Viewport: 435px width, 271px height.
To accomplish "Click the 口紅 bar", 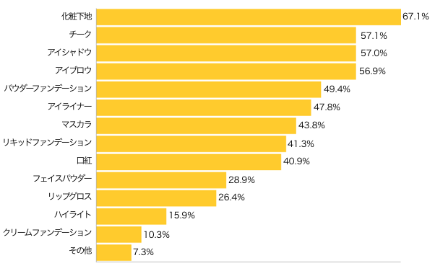I will (189, 162).
